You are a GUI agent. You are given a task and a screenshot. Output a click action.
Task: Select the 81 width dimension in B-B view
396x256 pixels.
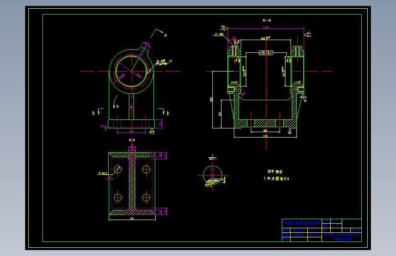coord(132,219)
